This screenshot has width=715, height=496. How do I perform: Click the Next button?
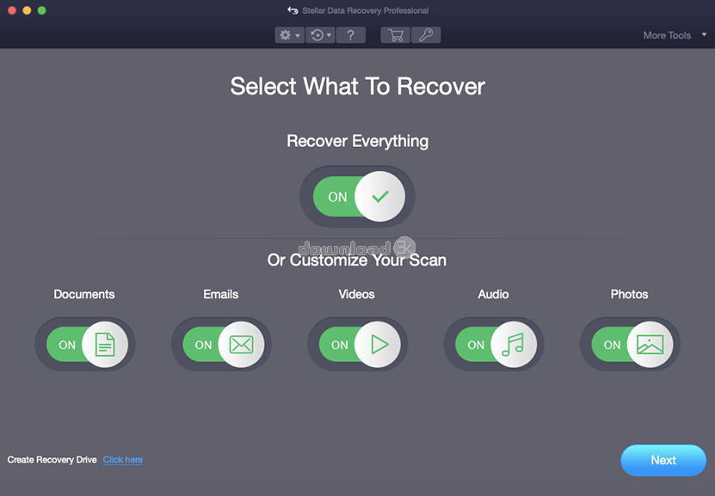(663, 460)
